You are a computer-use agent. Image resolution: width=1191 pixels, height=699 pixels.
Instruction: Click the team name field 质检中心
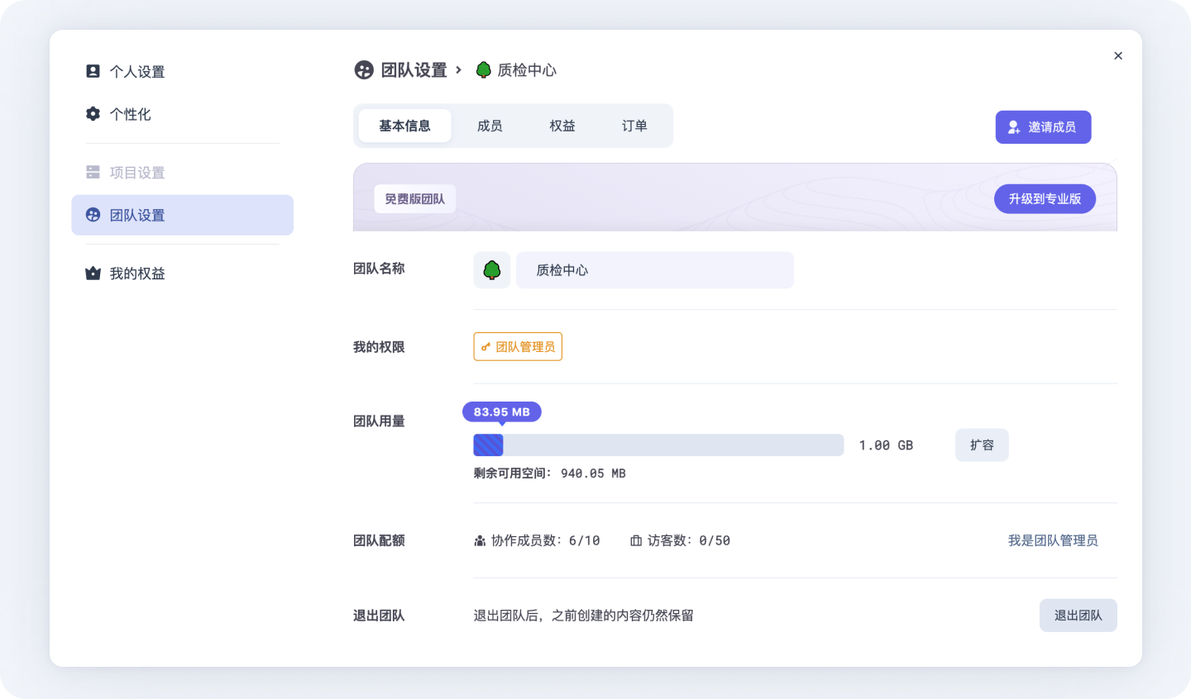[655, 270]
